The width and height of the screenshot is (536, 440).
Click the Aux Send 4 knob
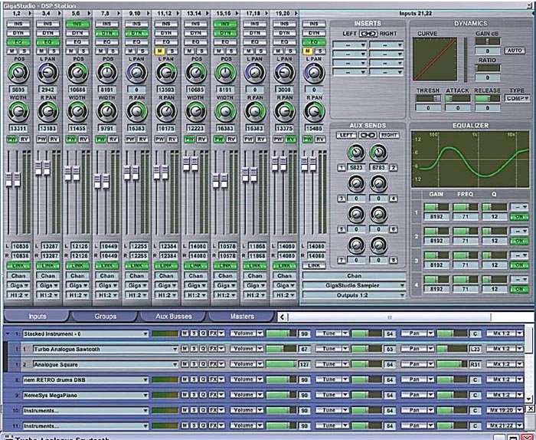378,184
